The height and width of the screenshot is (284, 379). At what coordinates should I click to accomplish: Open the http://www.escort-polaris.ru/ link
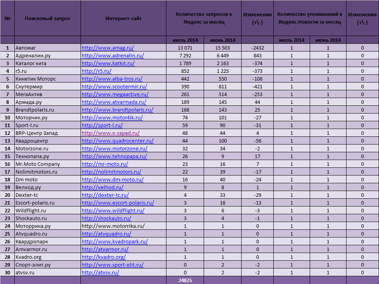tap(118, 203)
